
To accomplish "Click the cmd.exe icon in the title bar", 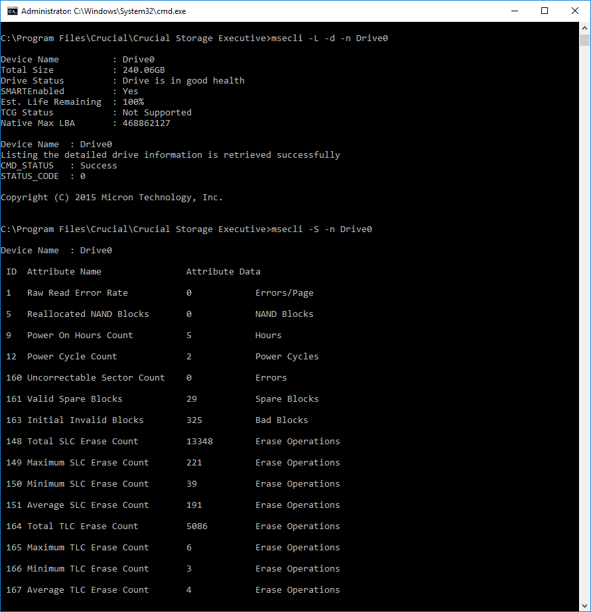I will click(x=12, y=11).
